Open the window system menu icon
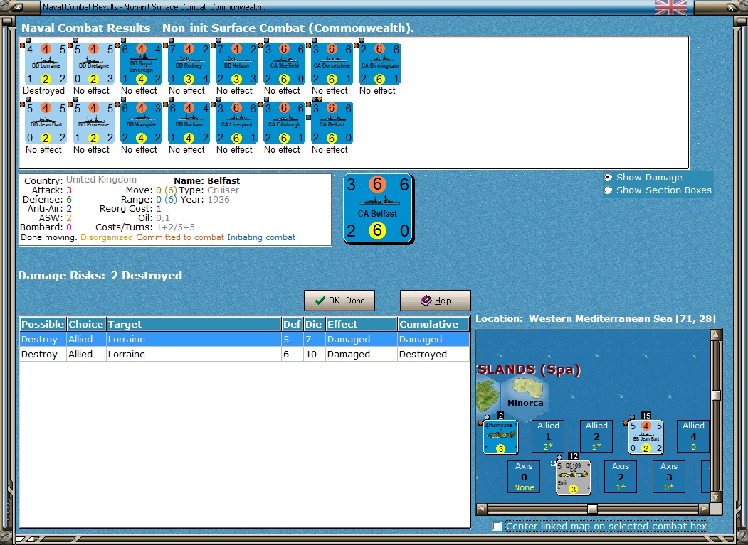 pos(17,7)
